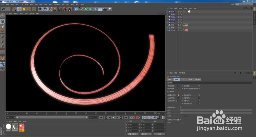Viewport: 256px width, 137px height.
Task: Render the active view clapperboard icon
Action: tap(60, 9)
